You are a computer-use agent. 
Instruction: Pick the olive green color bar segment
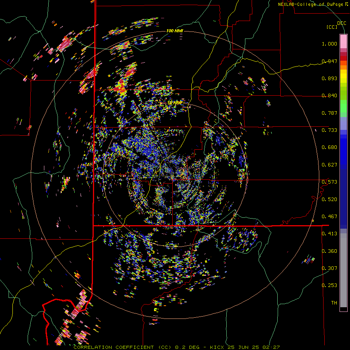click(x=343, y=93)
